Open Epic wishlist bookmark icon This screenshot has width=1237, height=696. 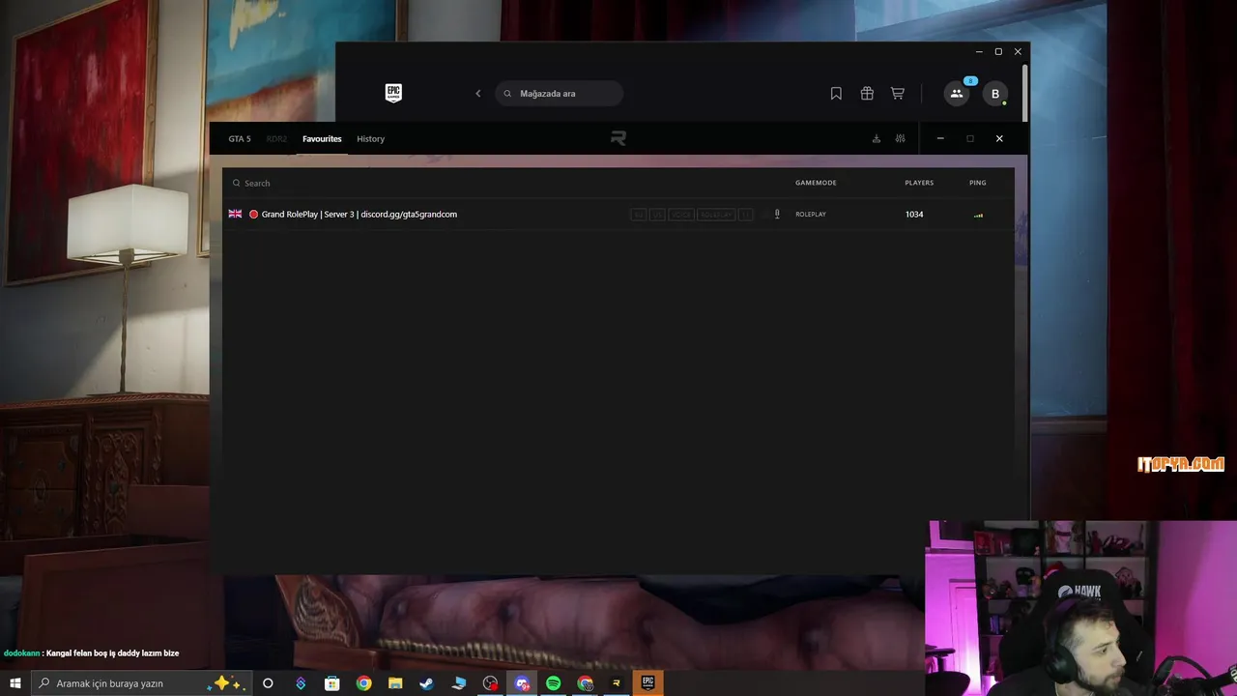[x=836, y=94]
